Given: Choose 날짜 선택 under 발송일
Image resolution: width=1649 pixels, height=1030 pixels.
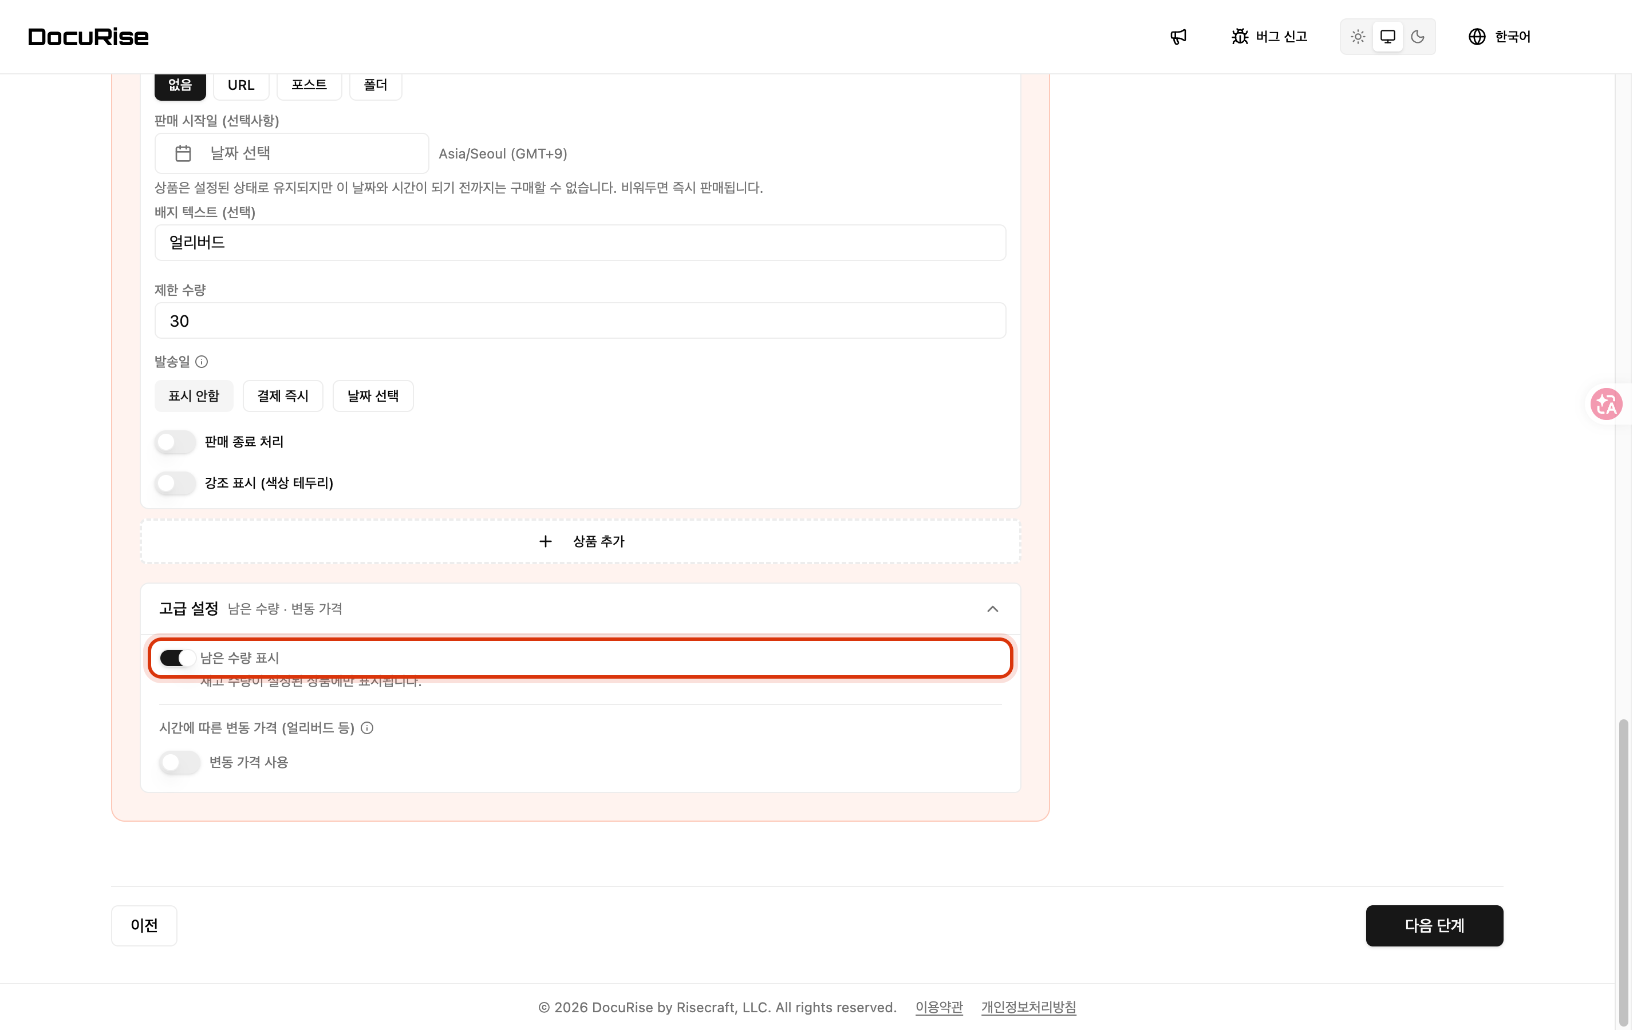Looking at the screenshot, I should pyautogui.click(x=373, y=396).
